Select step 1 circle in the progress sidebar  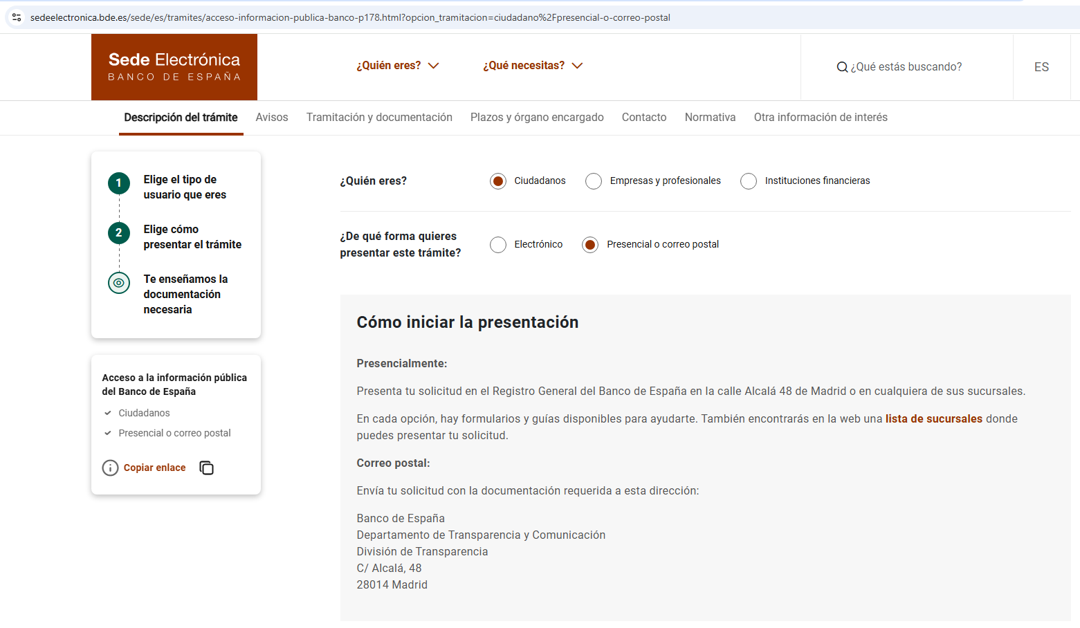click(118, 183)
